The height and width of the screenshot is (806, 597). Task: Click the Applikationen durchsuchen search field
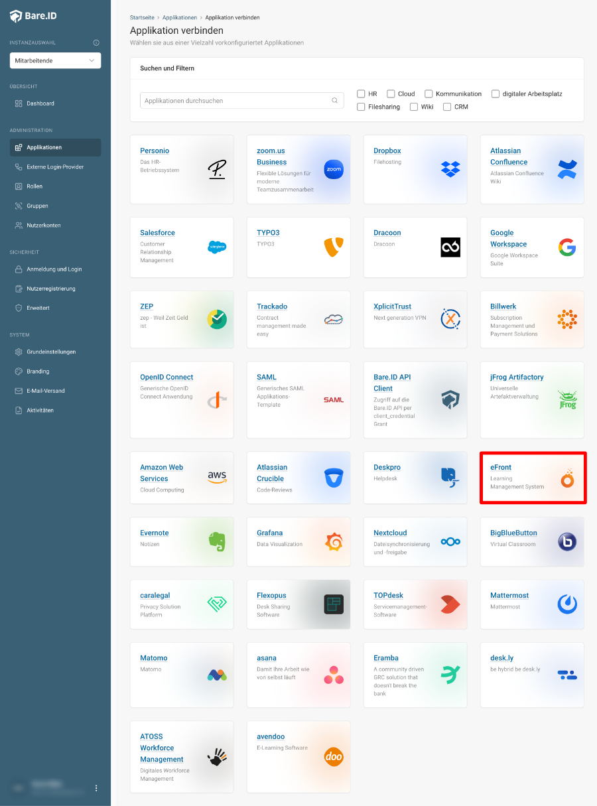click(x=242, y=101)
